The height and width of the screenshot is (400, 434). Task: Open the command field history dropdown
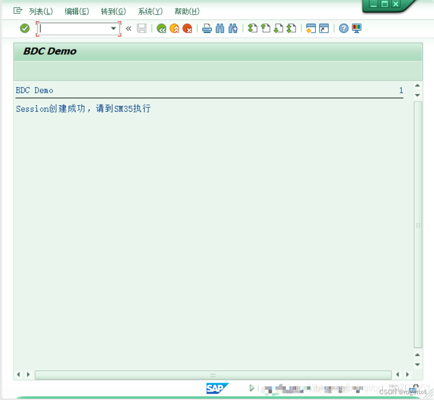coord(113,28)
